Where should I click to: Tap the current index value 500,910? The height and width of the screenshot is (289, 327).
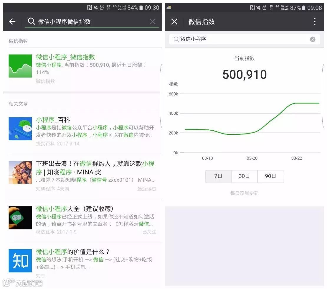(x=245, y=74)
